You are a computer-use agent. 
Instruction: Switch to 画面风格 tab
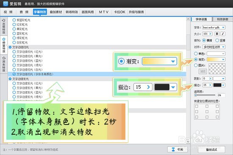(88, 12)
